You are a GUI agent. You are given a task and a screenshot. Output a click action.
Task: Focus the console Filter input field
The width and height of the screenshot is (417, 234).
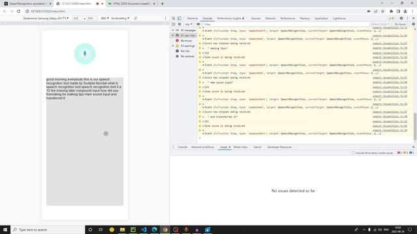286,24
